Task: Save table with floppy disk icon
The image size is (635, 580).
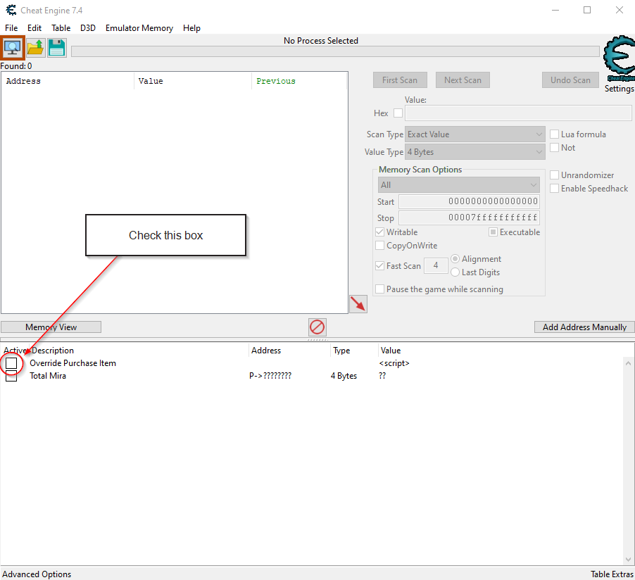Action: (57, 48)
